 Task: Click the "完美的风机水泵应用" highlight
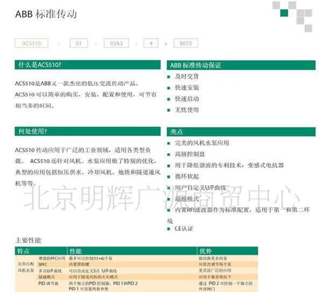point(202,143)
